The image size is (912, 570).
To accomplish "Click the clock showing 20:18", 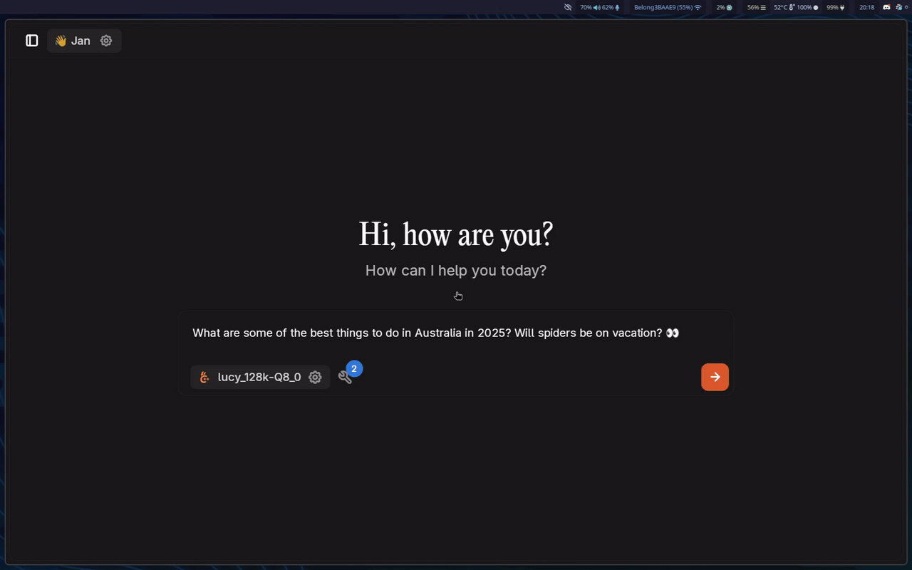I will pyautogui.click(x=866, y=7).
